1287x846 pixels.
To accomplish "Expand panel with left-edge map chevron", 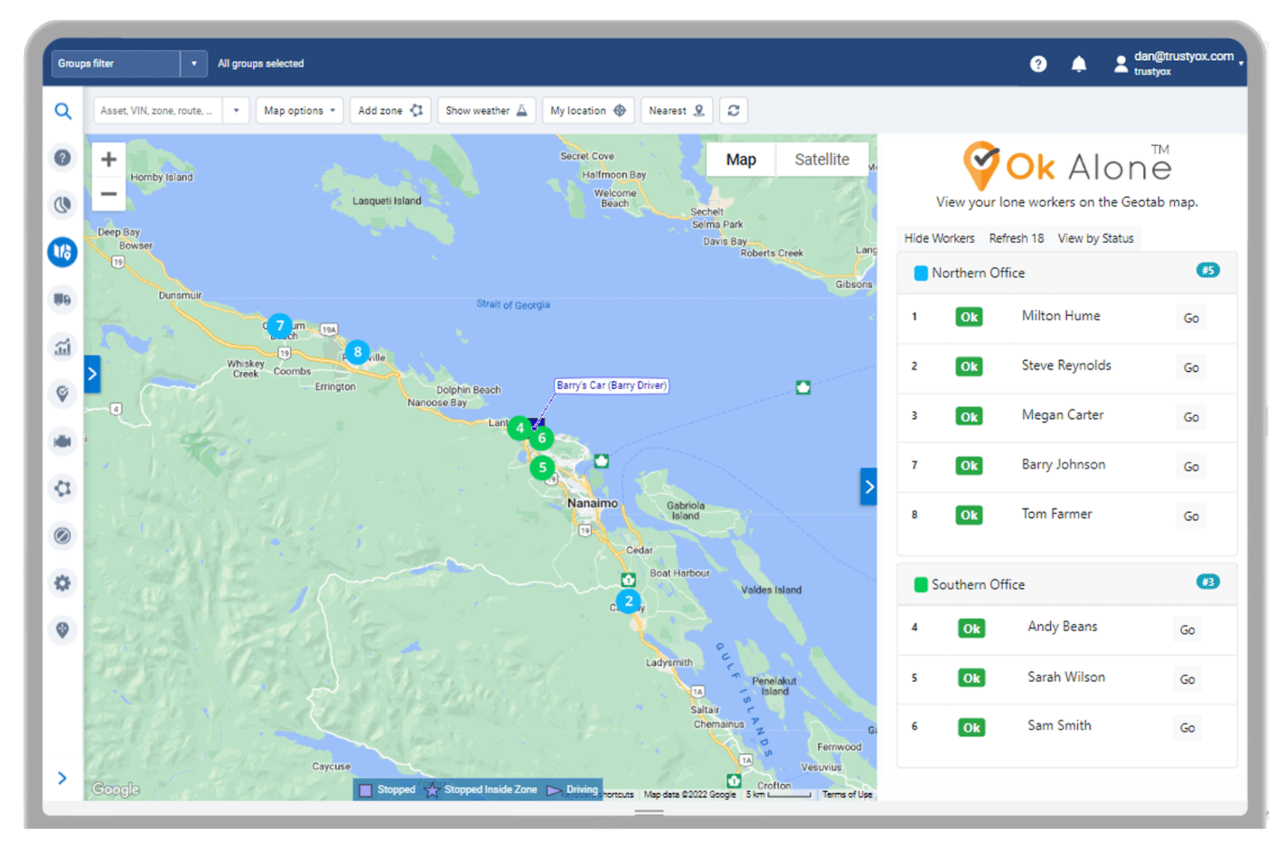I will click(x=92, y=374).
